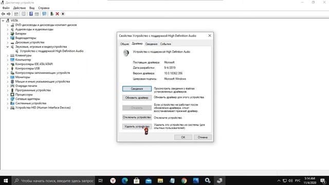The height and width of the screenshot is (185, 329).
Task: Select Контроллеры запоминающих устройств item
Action: click(43, 73)
